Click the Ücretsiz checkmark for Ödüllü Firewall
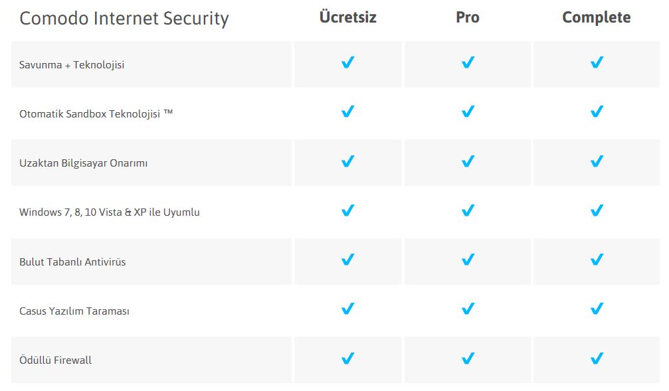 click(347, 358)
